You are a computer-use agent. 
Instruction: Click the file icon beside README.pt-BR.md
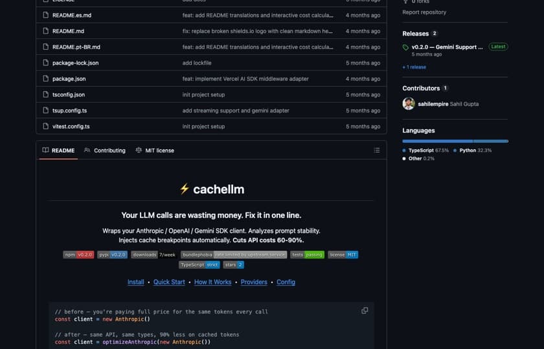45,47
